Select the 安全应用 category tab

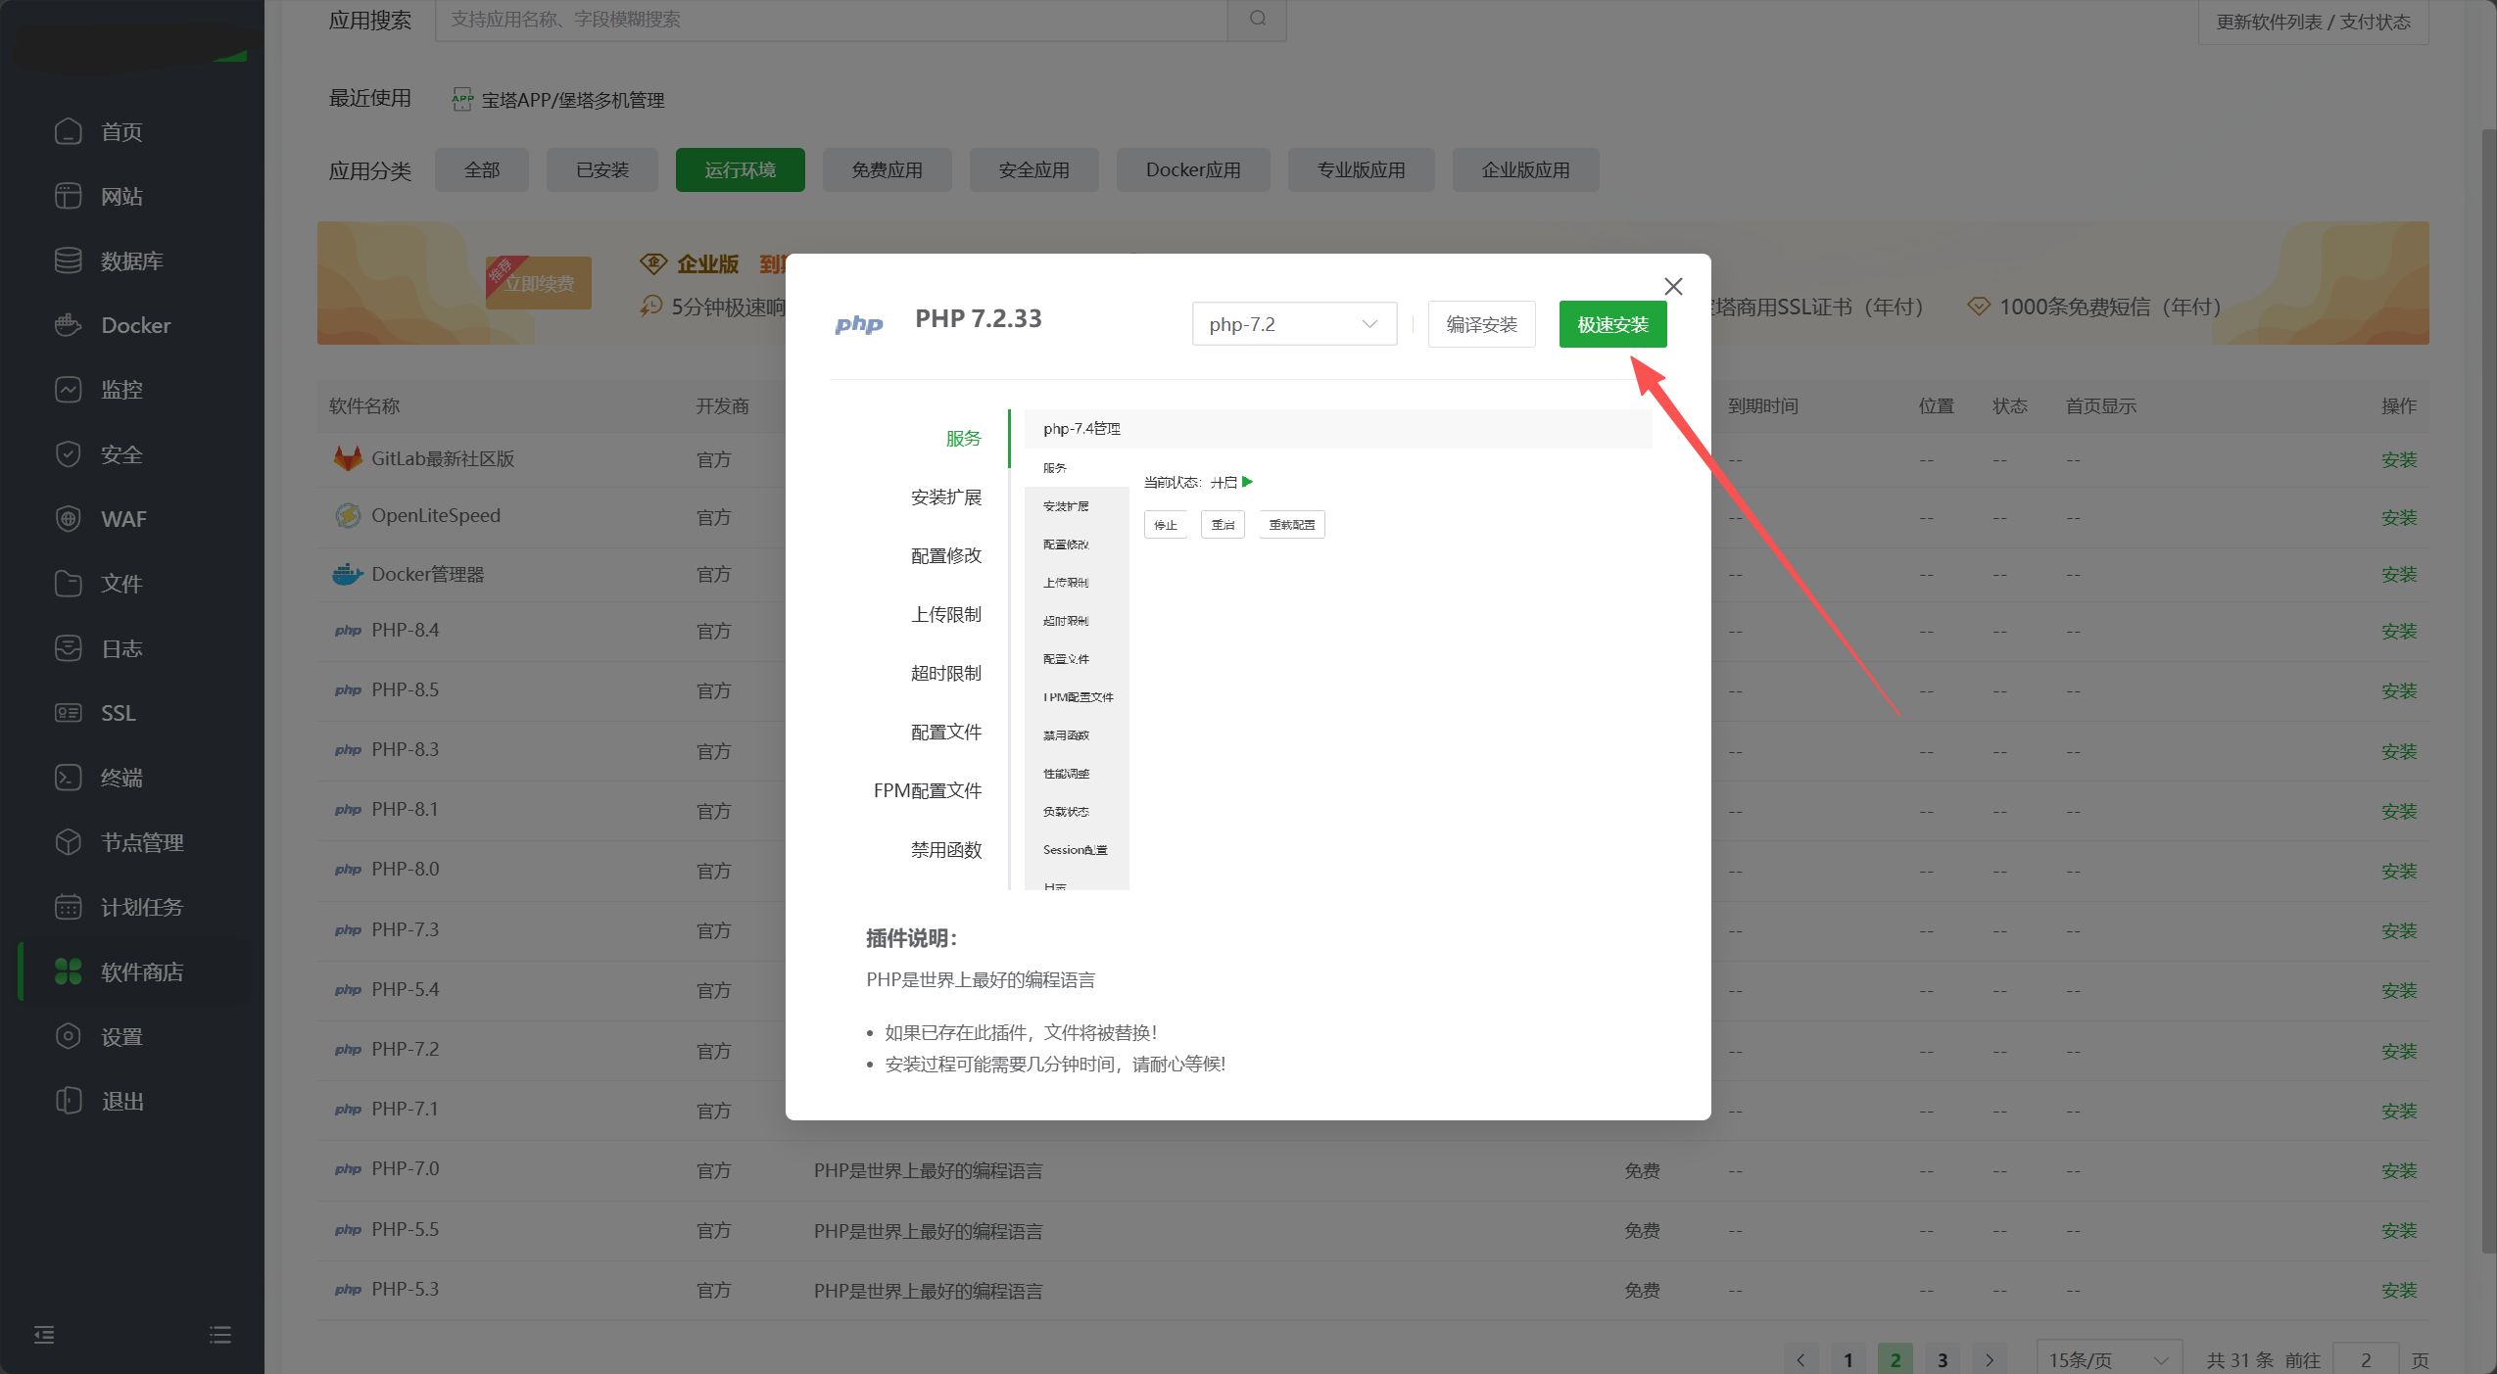(x=1034, y=169)
